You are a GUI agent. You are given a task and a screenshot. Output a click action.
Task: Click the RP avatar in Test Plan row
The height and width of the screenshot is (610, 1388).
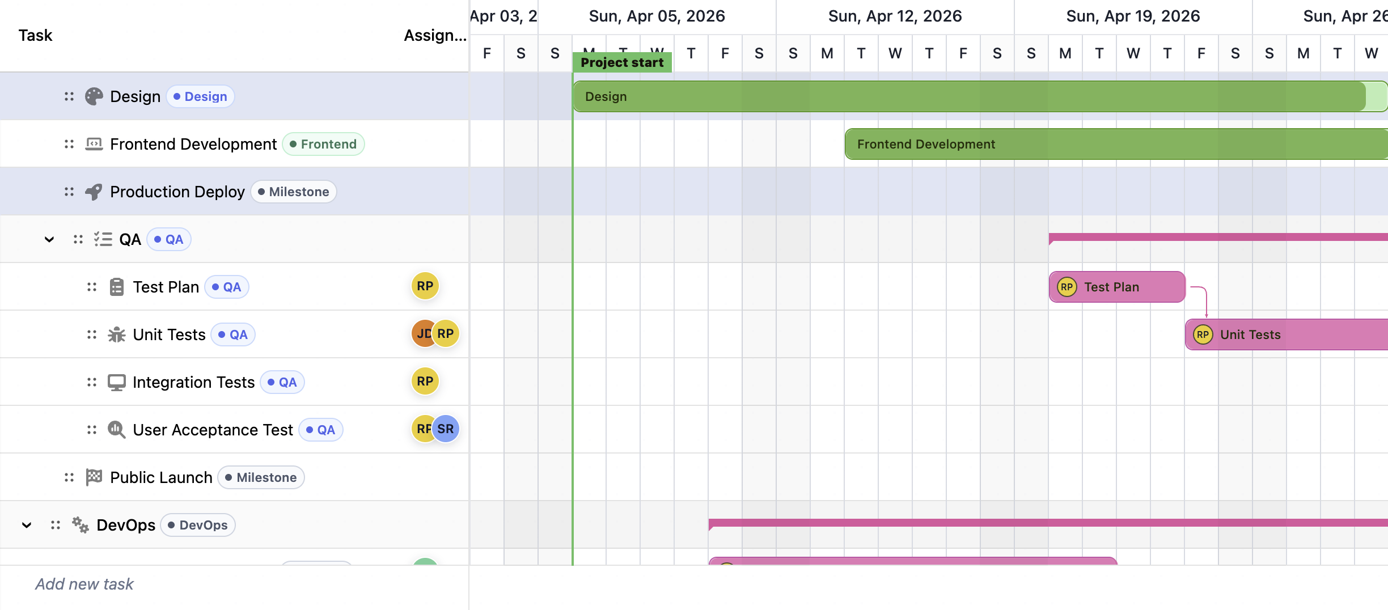(x=425, y=286)
